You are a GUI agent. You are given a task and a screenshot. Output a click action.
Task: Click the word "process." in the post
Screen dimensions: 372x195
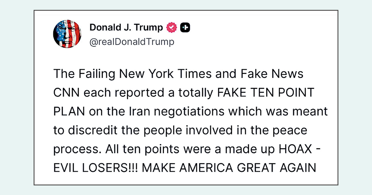77,149
